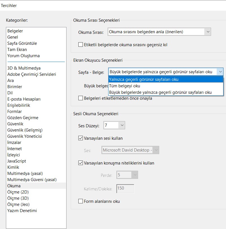Screen dimensions: 226x229
Task: Select Adobe Çevrimiçi Servisleri category
Action: [32, 74]
